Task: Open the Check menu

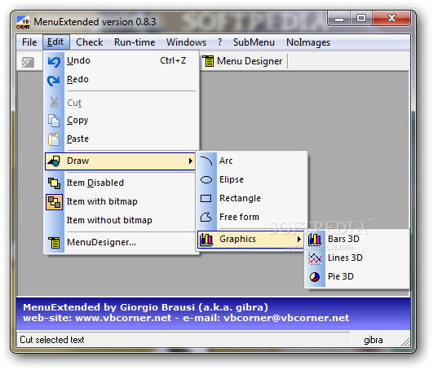Action: pos(89,42)
